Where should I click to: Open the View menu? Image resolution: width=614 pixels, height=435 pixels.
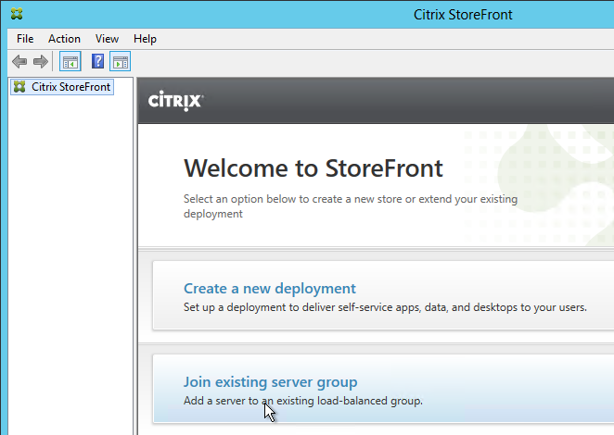pyautogui.click(x=107, y=39)
